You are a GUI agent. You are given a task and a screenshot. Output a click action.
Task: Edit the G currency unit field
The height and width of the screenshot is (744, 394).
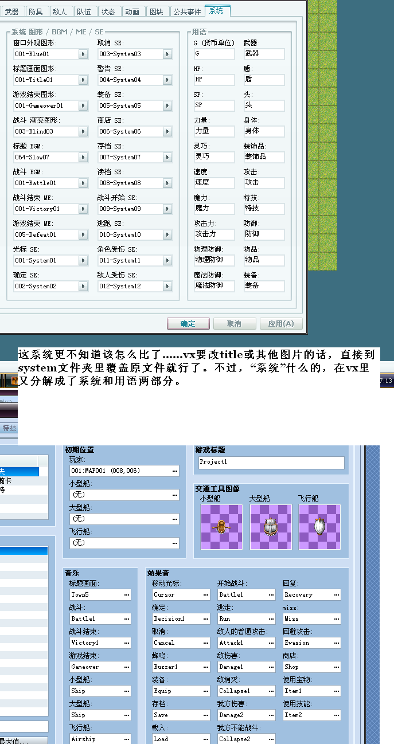[214, 54]
